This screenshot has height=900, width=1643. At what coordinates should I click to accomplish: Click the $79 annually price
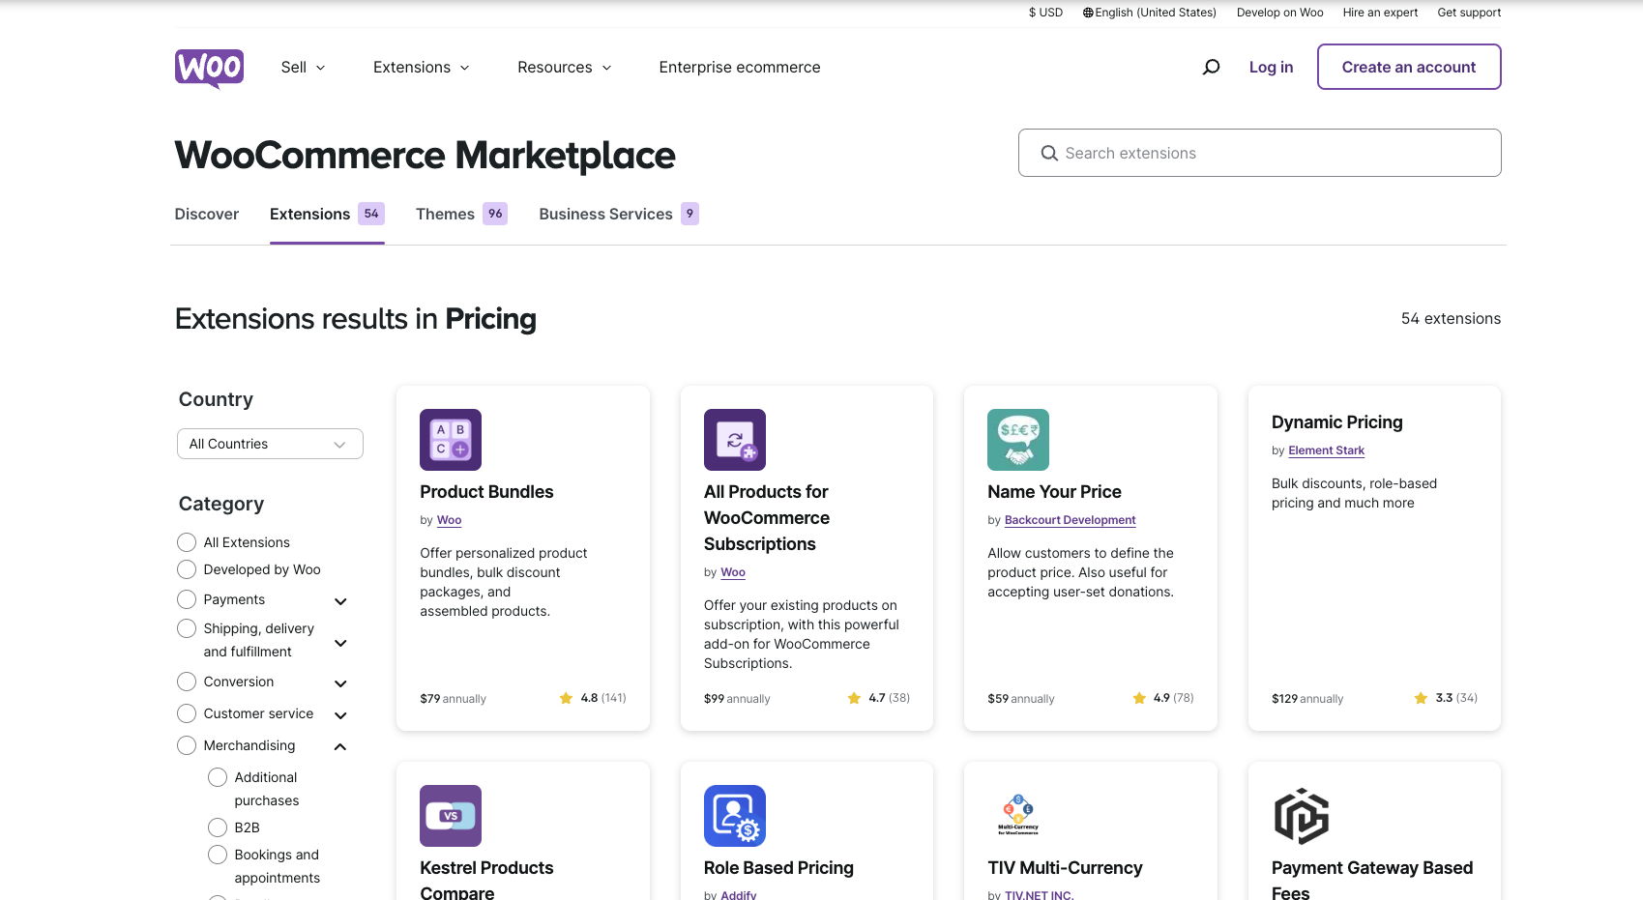tap(453, 699)
